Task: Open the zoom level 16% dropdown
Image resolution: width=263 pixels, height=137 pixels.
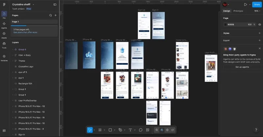Action: (257, 11)
